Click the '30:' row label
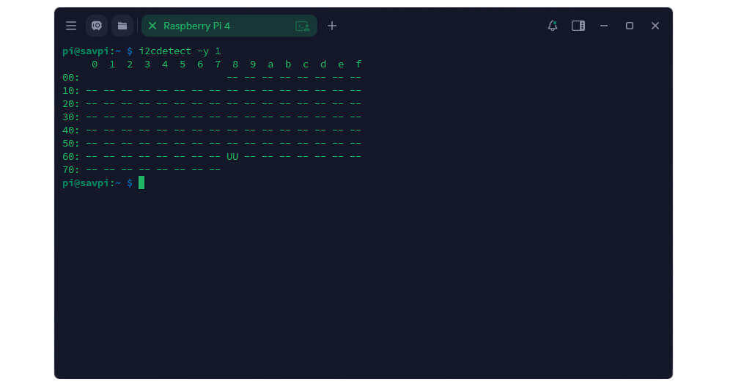The image size is (733, 390). (x=71, y=117)
